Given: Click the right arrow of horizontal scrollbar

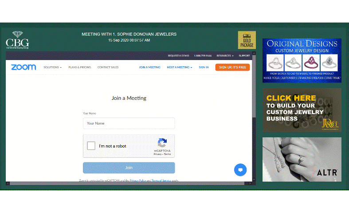Looking at the screenshot, I should pos(250,183).
